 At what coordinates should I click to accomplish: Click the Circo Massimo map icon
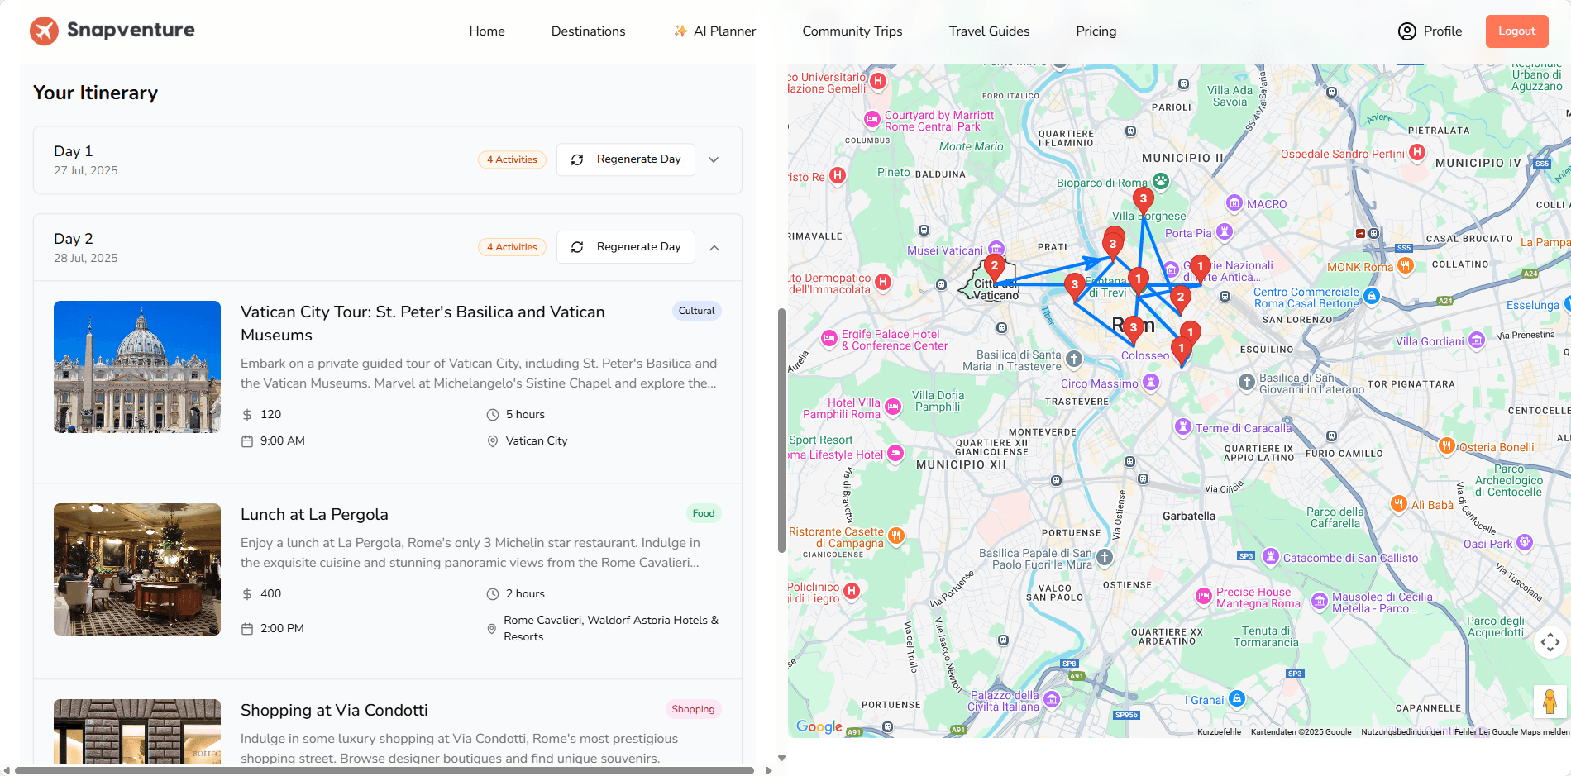pyautogui.click(x=1151, y=382)
